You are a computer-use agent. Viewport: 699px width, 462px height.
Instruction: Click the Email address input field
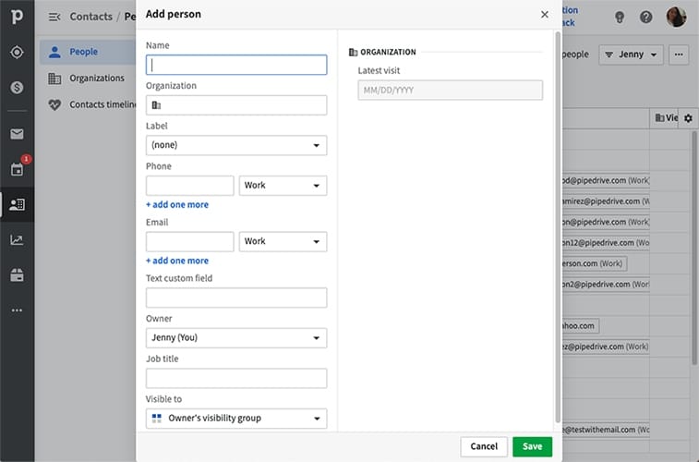(190, 242)
